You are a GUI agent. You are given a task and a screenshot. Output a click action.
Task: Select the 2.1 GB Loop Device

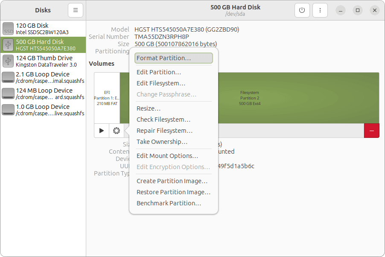(x=43, y=77)
